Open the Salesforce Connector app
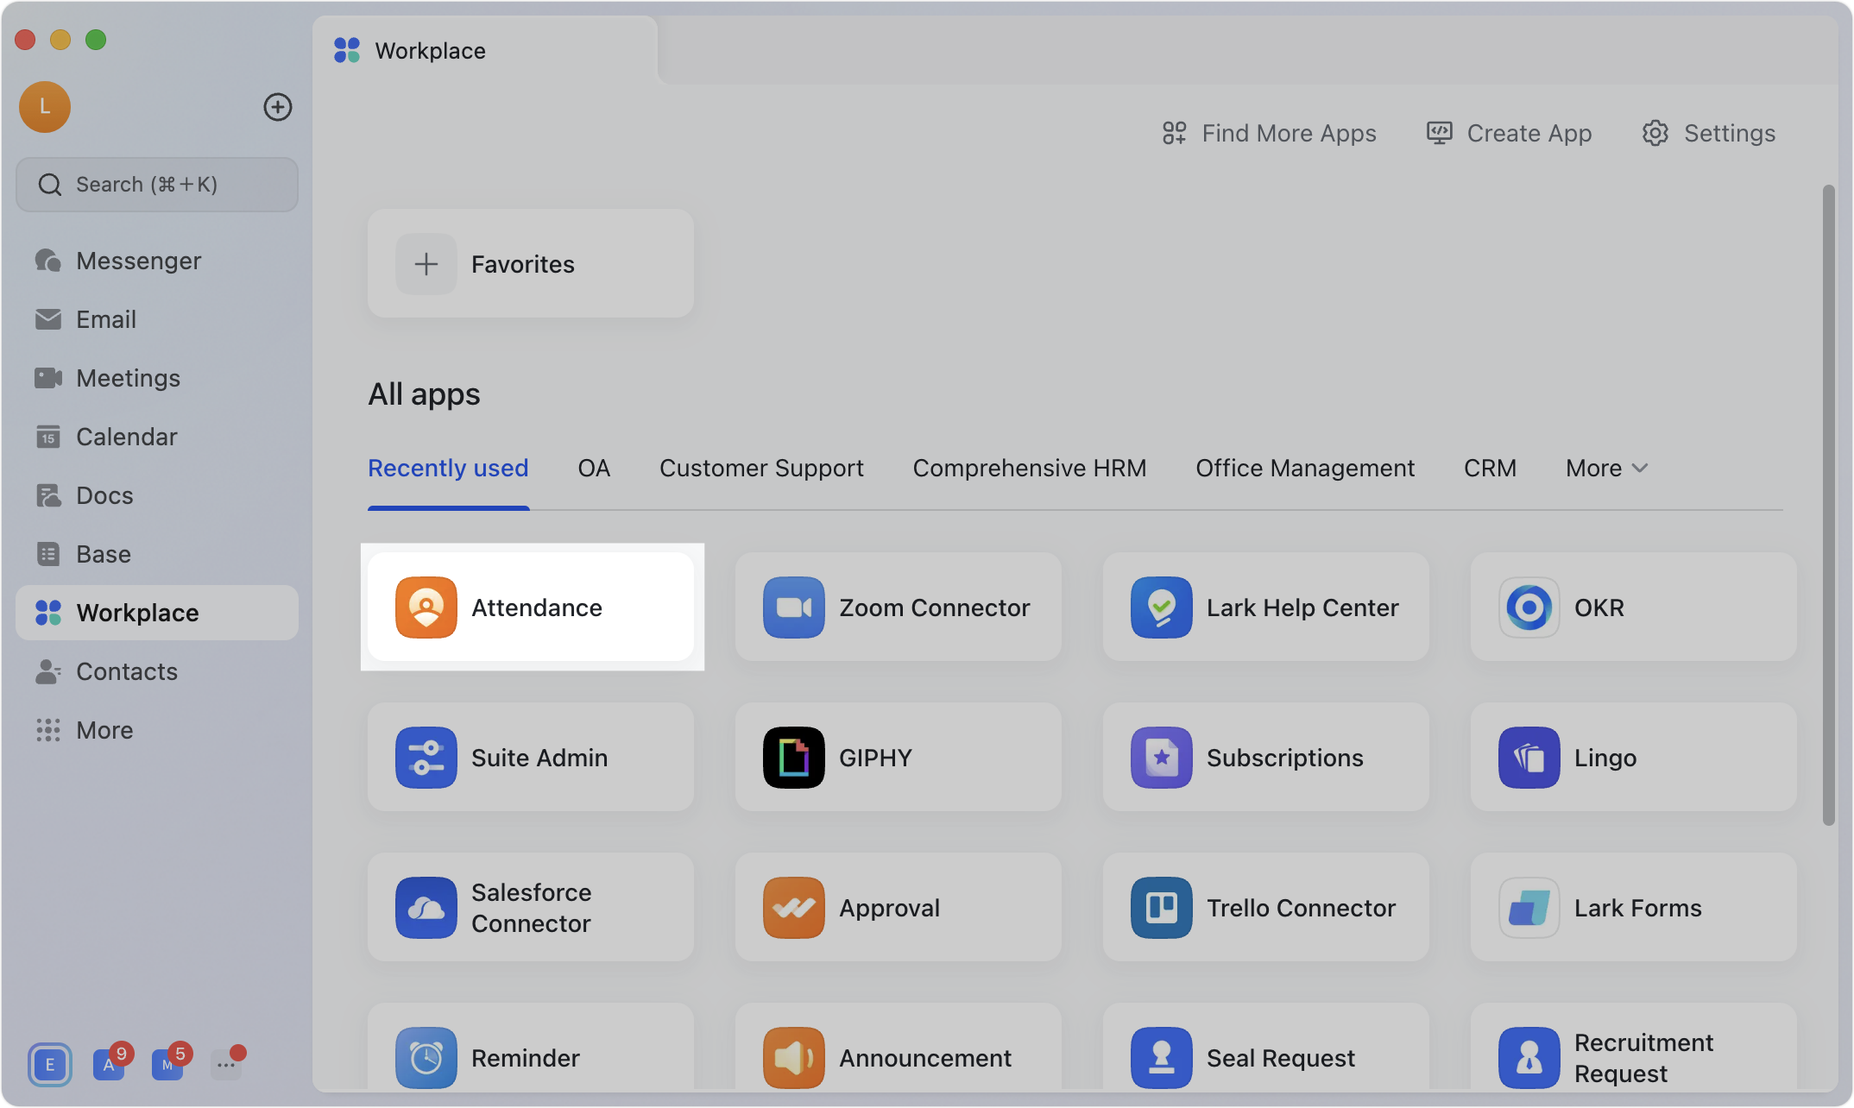 click(x=532, y=907)
